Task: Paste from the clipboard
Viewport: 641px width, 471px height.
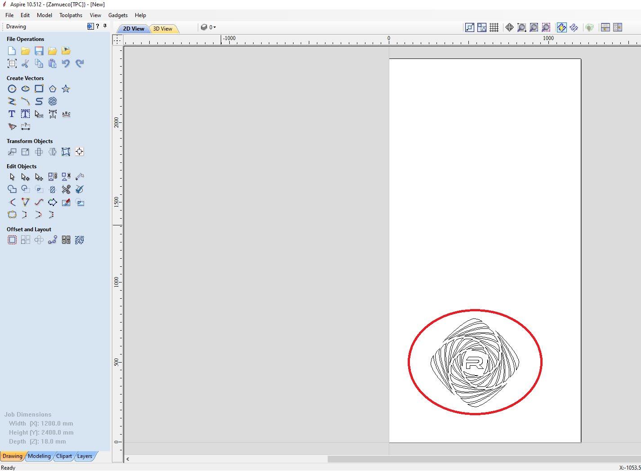Action: tap(53, 63)
